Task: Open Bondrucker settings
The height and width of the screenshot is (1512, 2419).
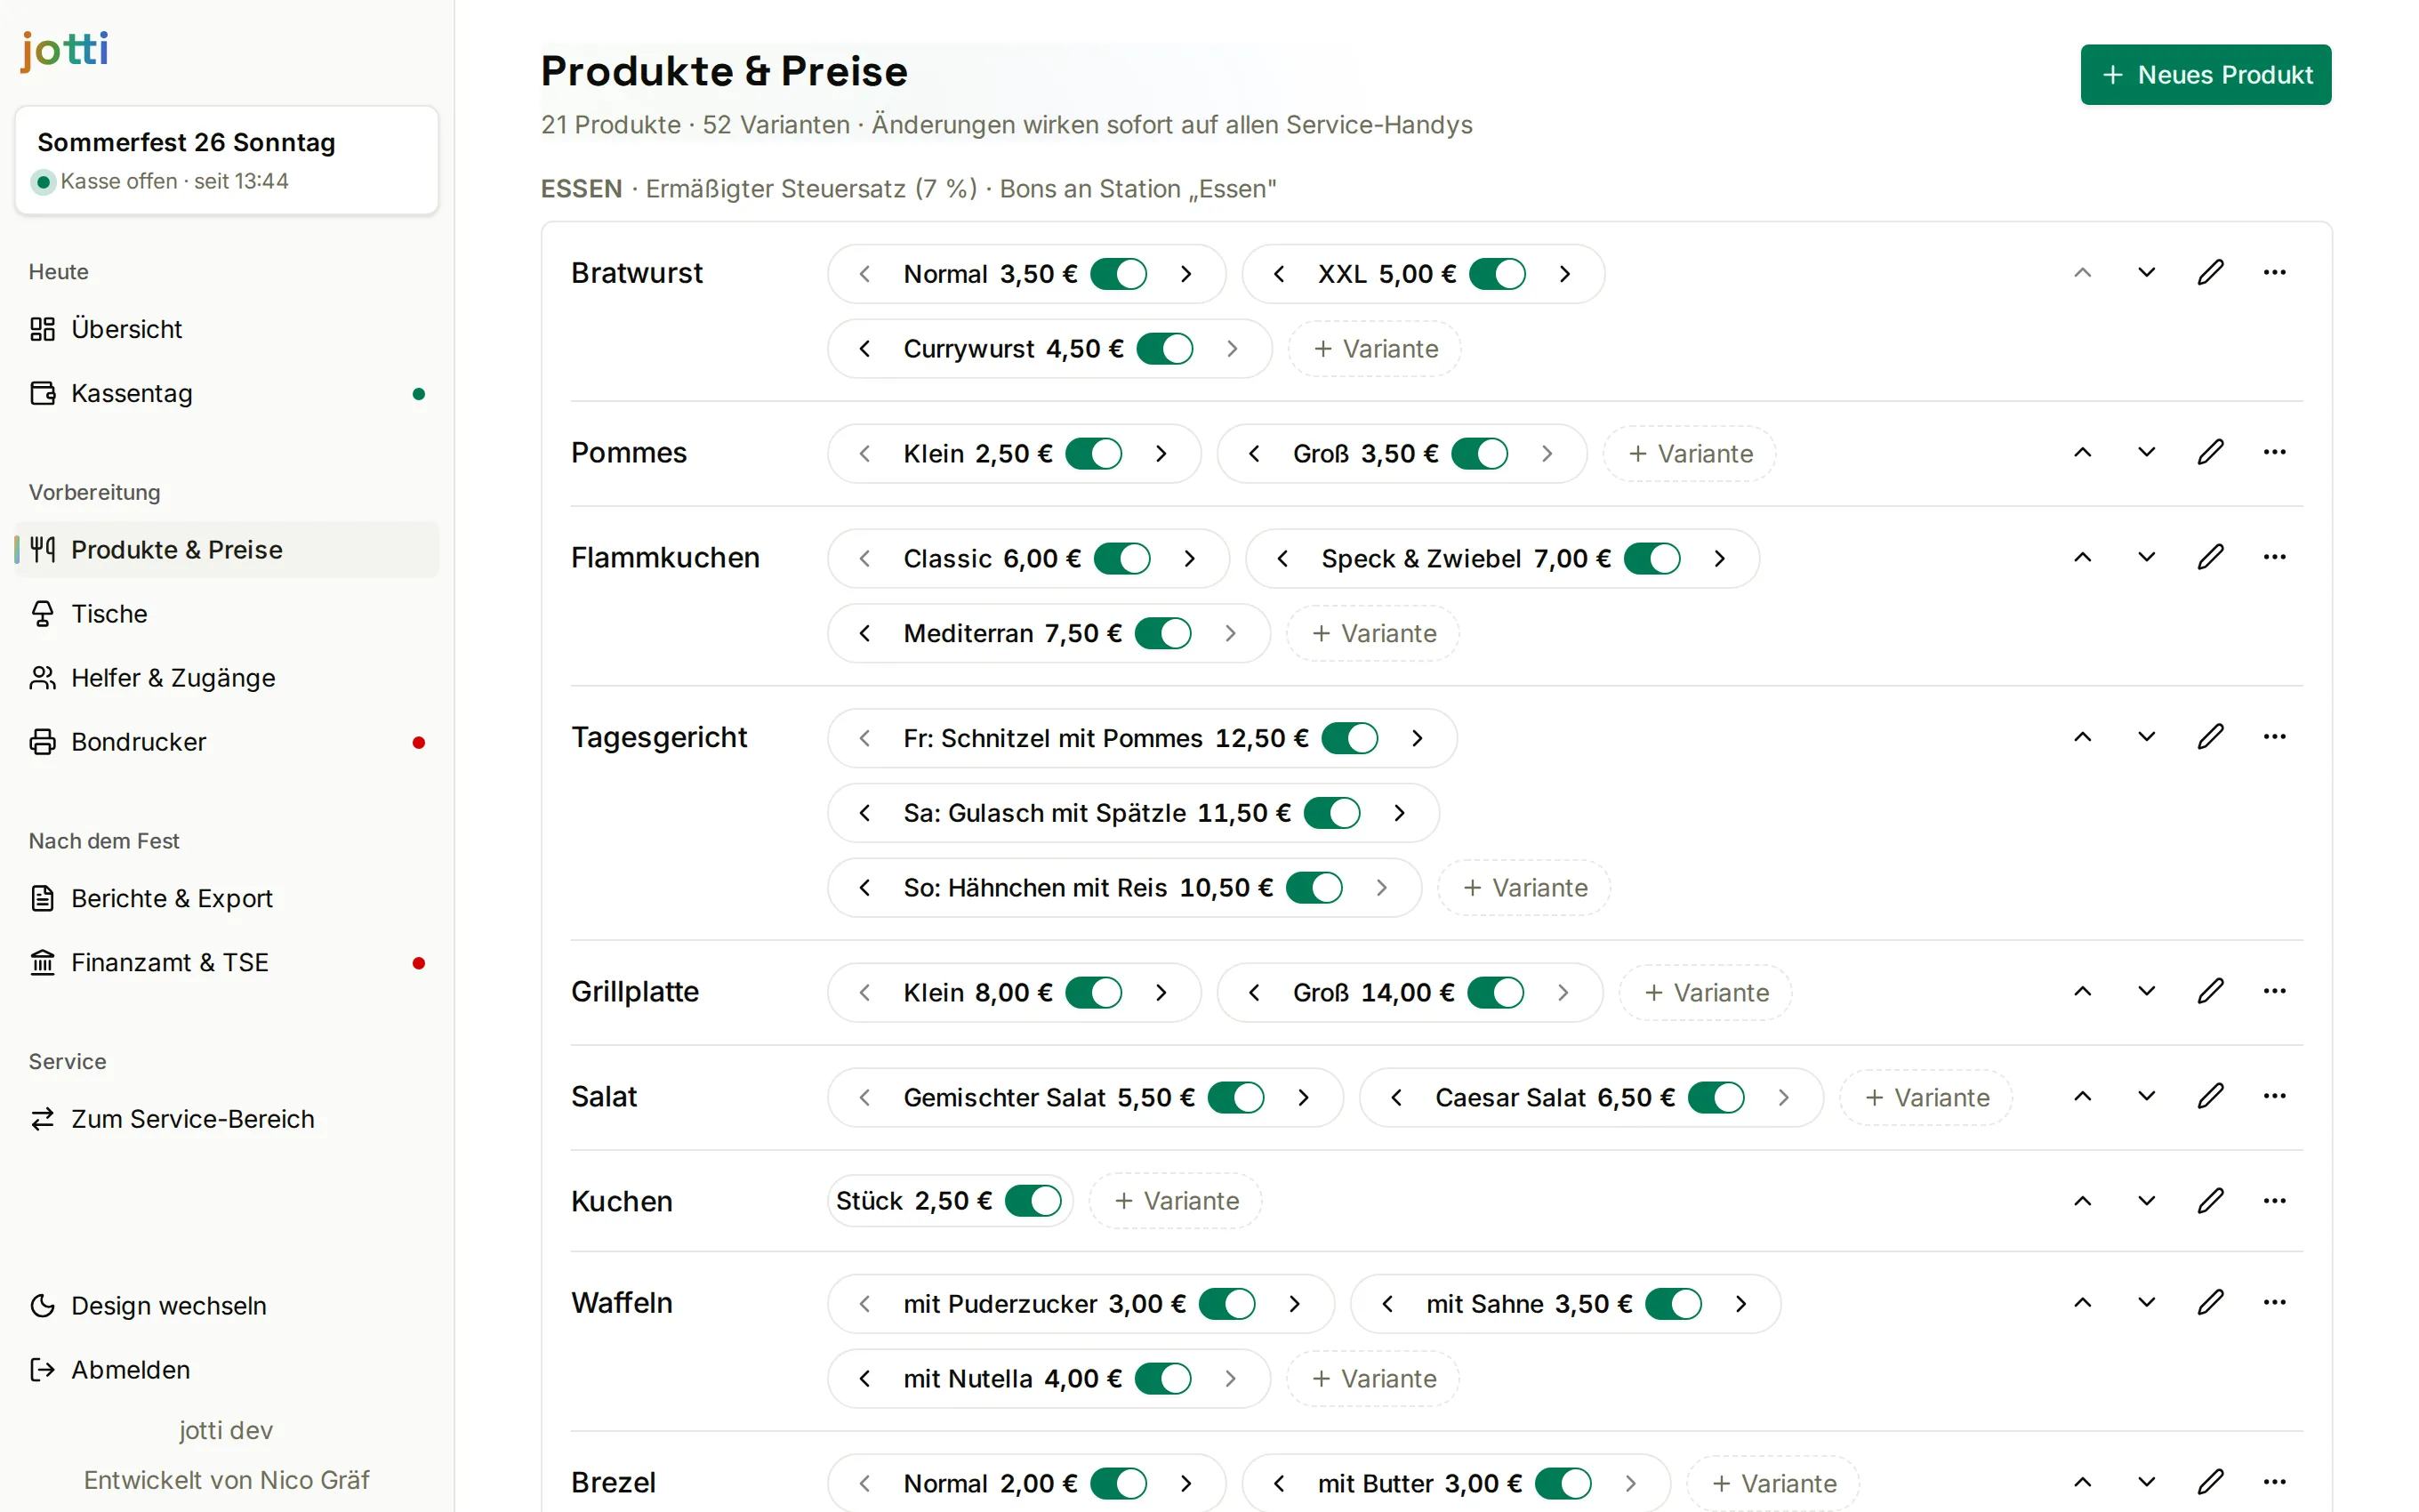Action: 227,742
